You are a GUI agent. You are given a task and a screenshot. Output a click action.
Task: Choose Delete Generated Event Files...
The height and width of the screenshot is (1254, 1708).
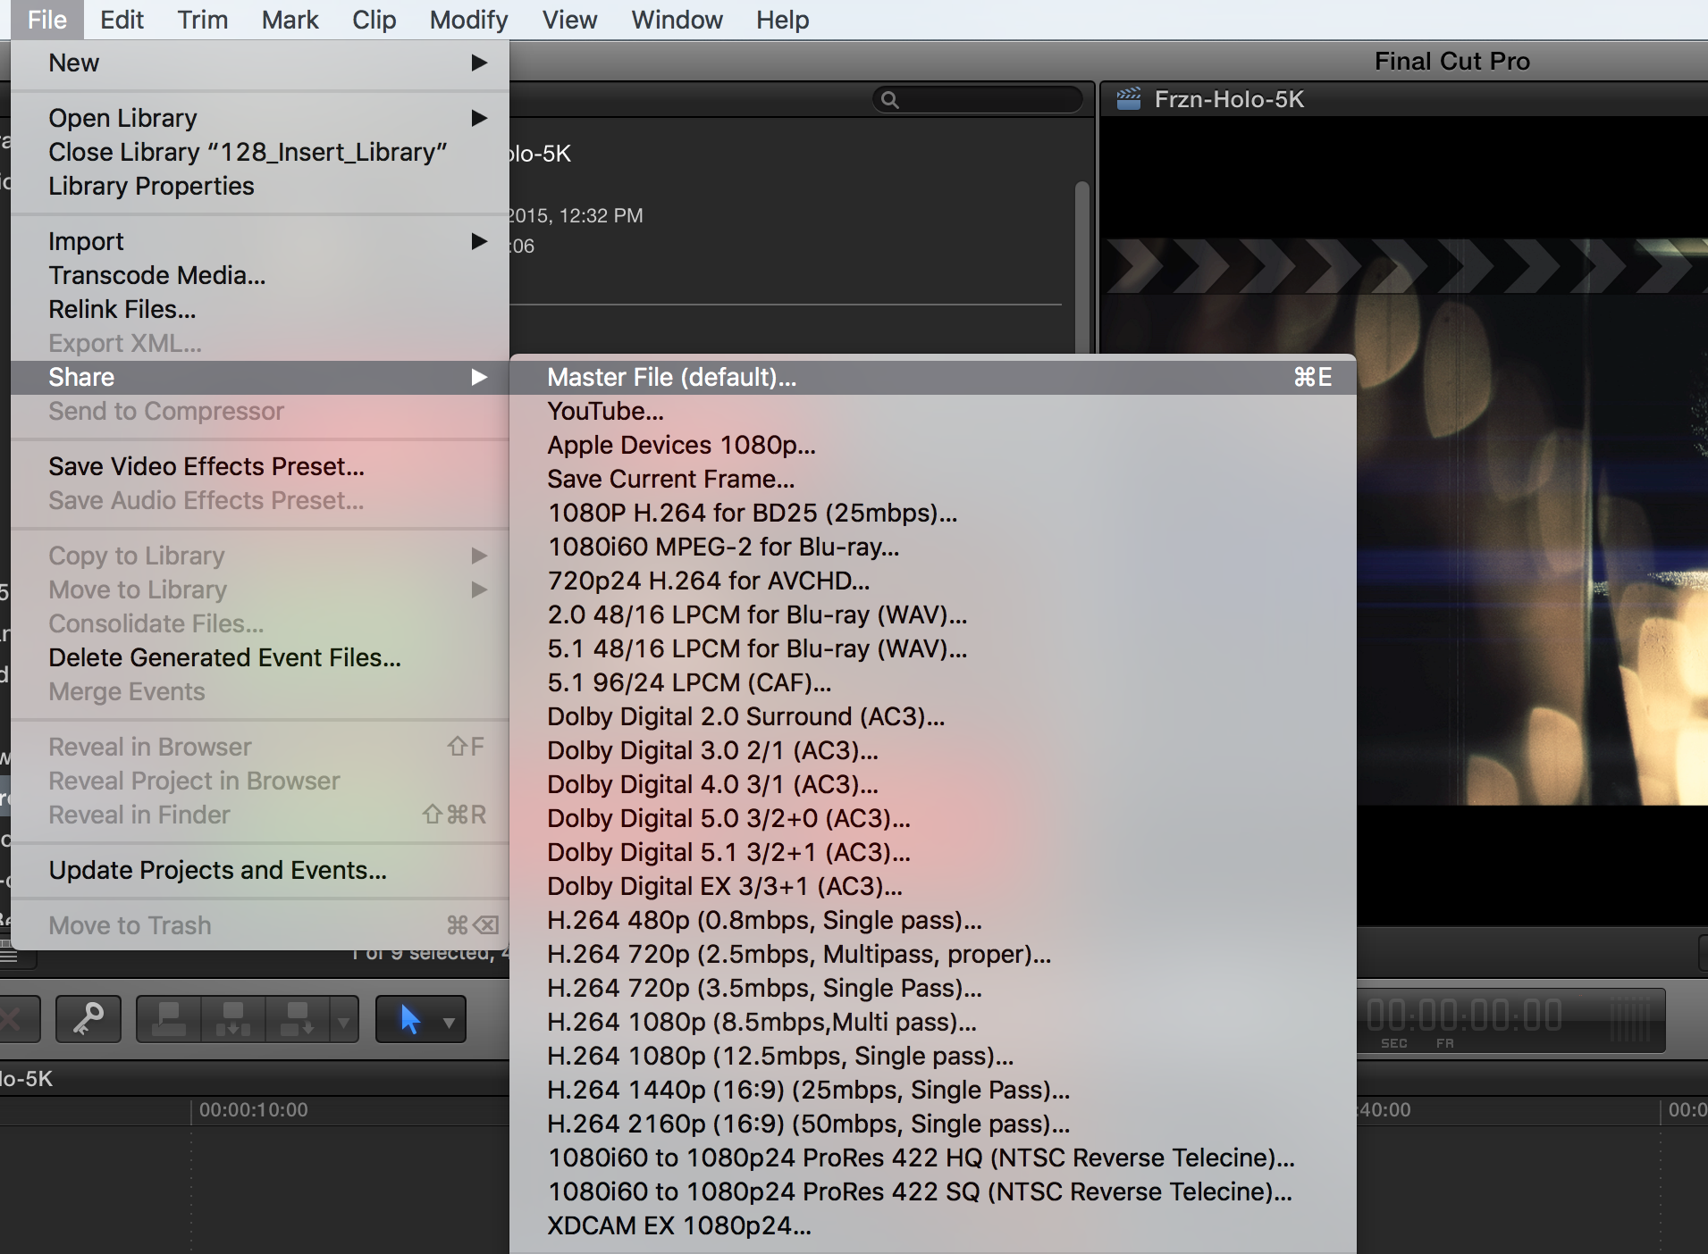(x=260, y=657)
